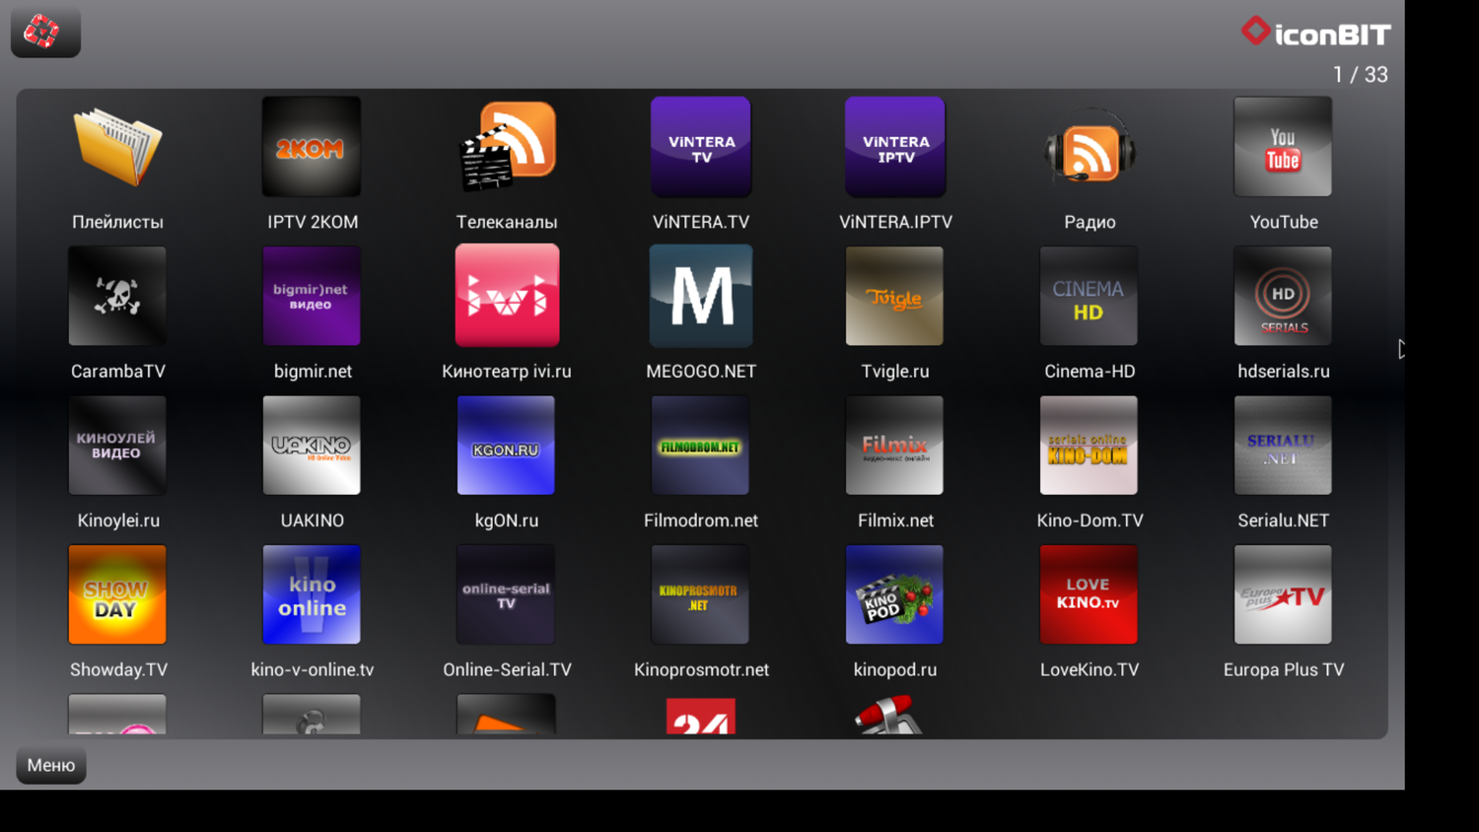Open ViNTERA.IPTV app icon
This screenshot has width=1479, height=832.
[x=895, y=147]
